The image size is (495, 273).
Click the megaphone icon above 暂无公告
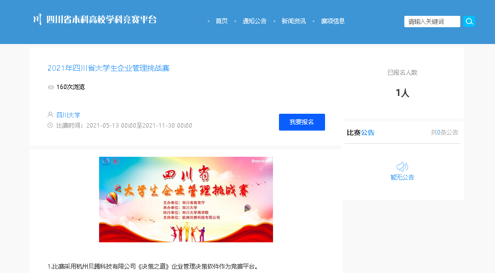point(402,167)
